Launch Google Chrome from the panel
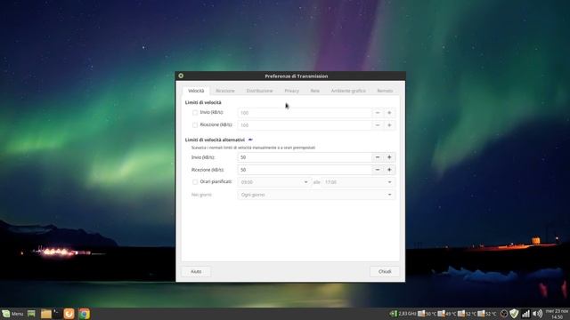 click(x=84, y=314)
